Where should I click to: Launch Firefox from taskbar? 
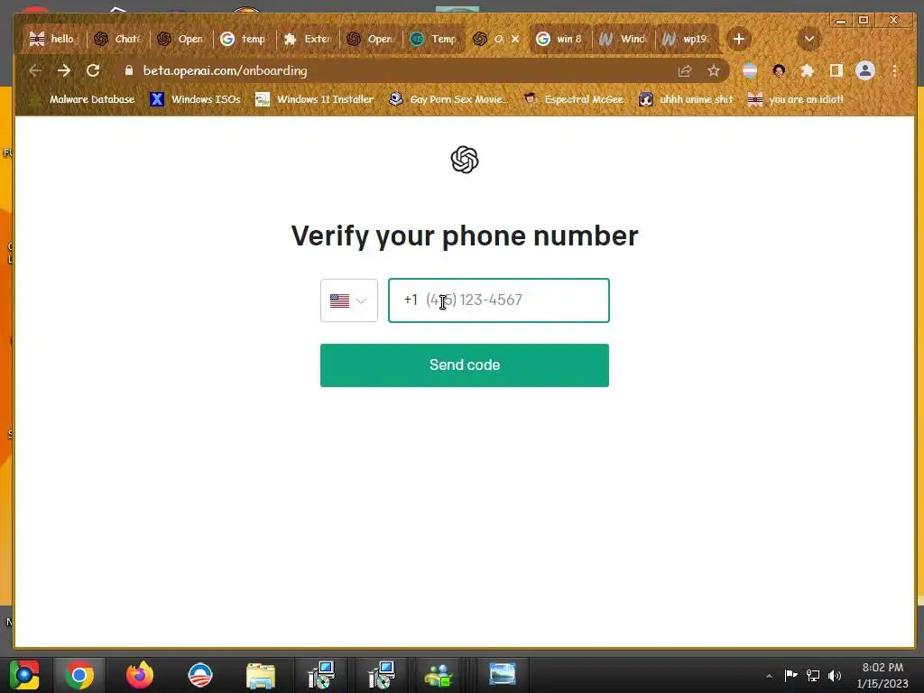pyautogui.click(x=140, y=675)
